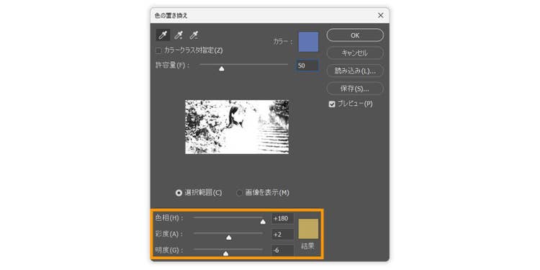
Task: Close the 色の置き換え dialog
Action: [381, 16]
